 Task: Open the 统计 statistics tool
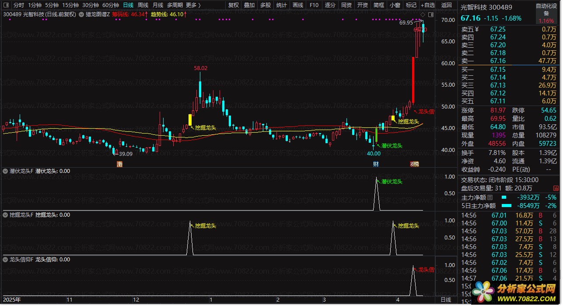282,5
